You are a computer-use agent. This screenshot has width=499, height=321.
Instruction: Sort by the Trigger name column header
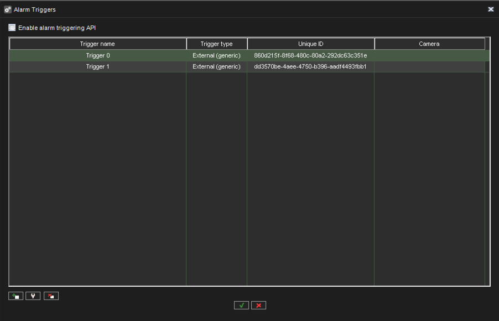click(98, 43)
